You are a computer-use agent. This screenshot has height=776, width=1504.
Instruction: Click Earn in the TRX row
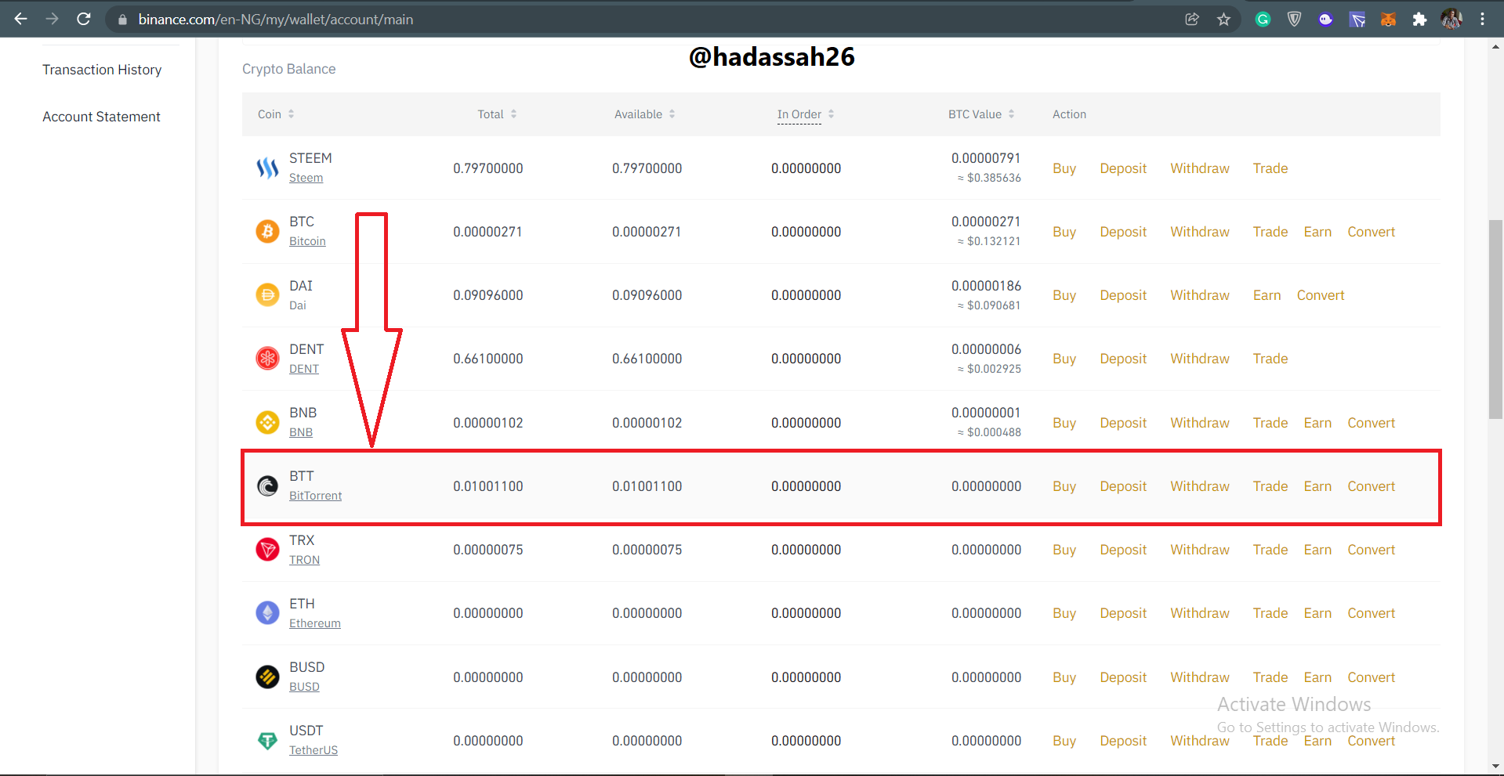tap(1317, 550)
